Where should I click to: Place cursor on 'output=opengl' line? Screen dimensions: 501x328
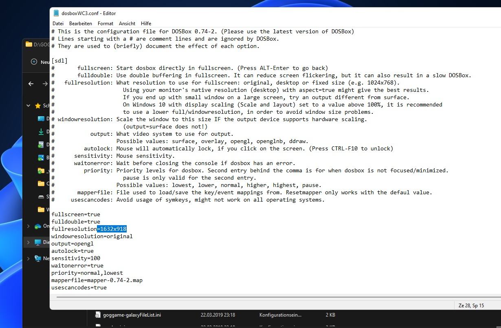(73, 243)
